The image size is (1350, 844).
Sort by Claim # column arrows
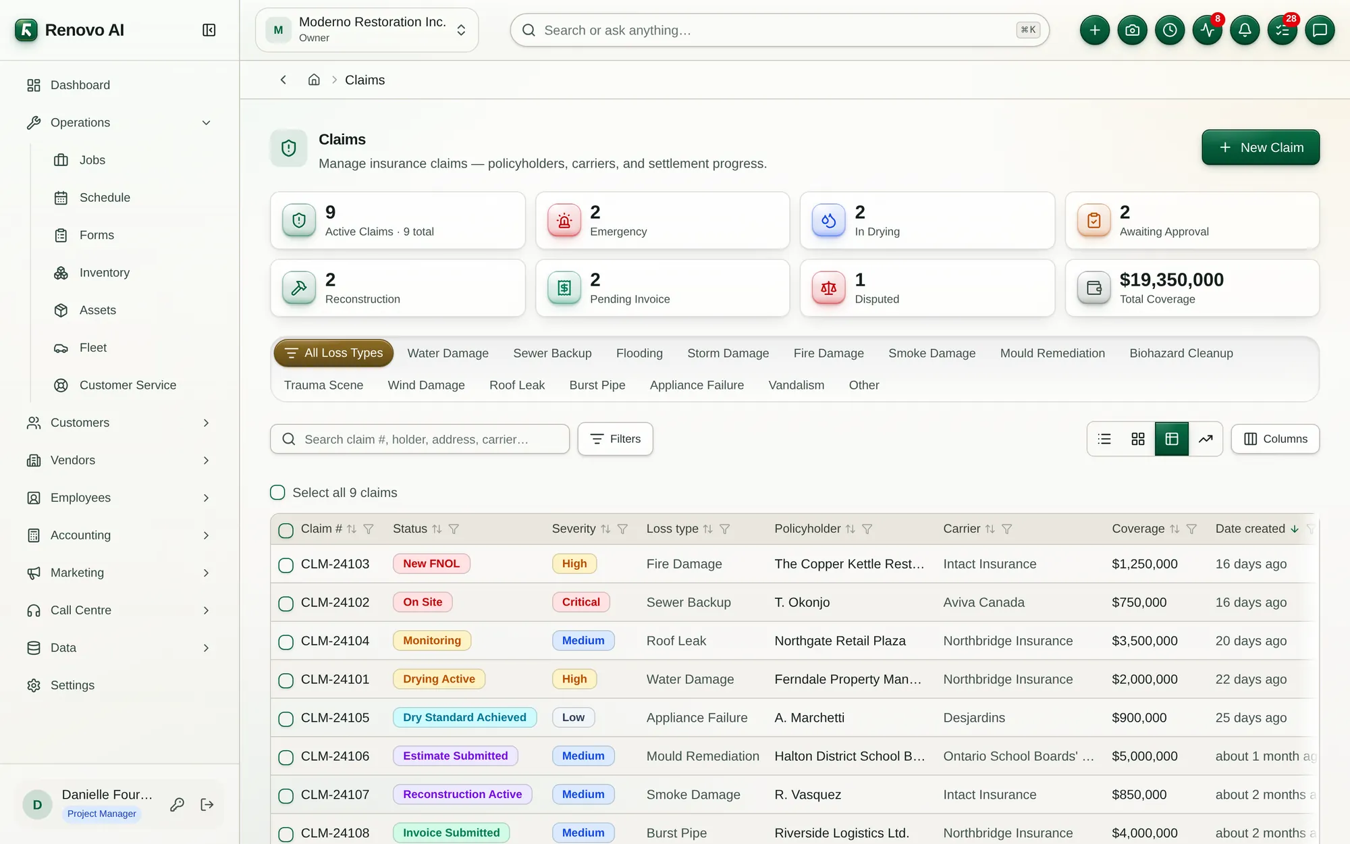(352, 529)
